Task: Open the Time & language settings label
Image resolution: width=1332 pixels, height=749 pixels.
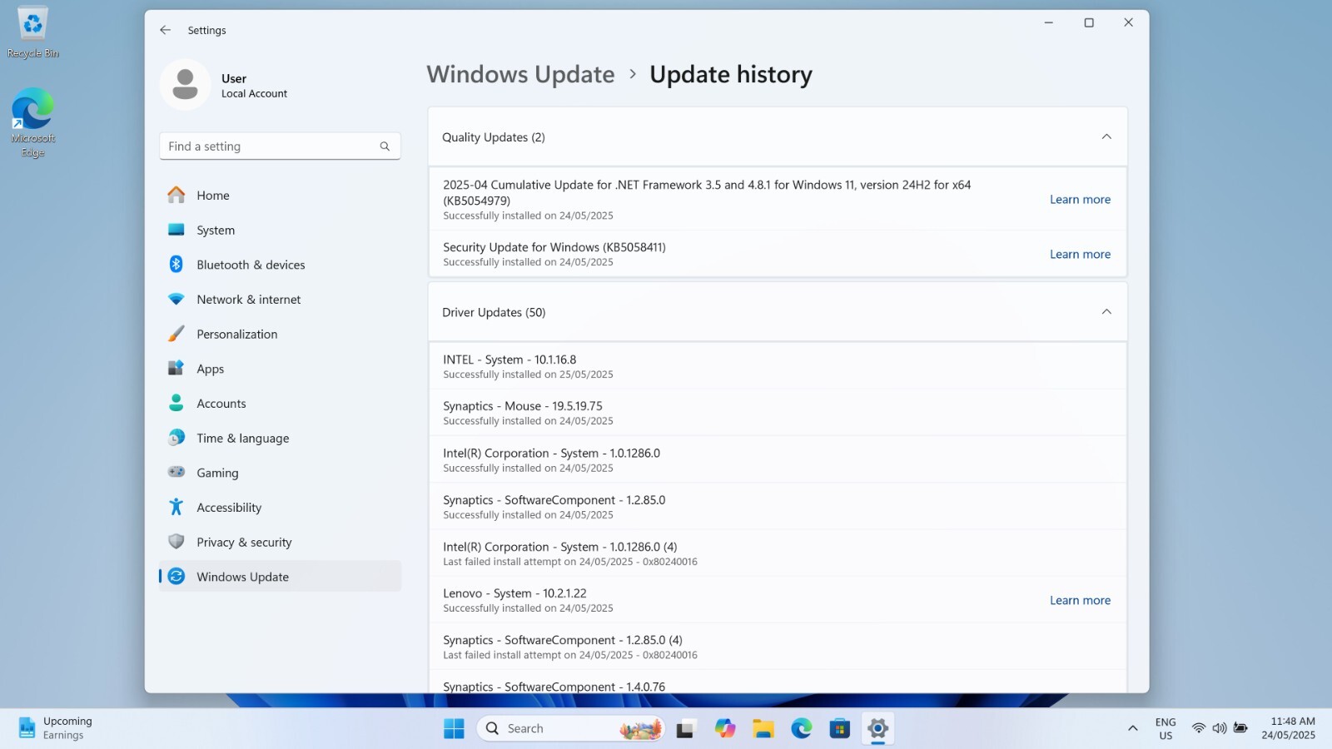Action: (243, 439)
